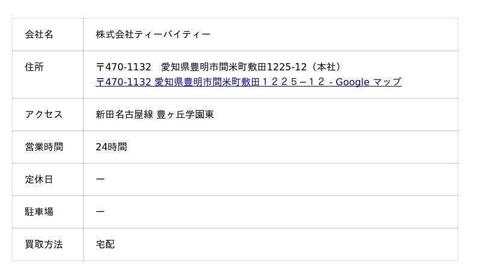Click the ティーバイティー katakana name portion
Viewport: 481px width, 279px height.
click(x=173, y=34)
